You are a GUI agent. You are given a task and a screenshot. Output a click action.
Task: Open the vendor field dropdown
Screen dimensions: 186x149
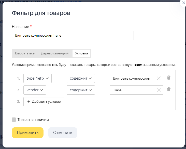[35, 90]
